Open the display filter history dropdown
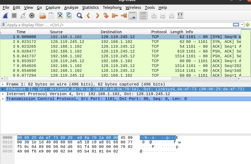The width and height of the screenshot is (251, 164). point(242,25)
